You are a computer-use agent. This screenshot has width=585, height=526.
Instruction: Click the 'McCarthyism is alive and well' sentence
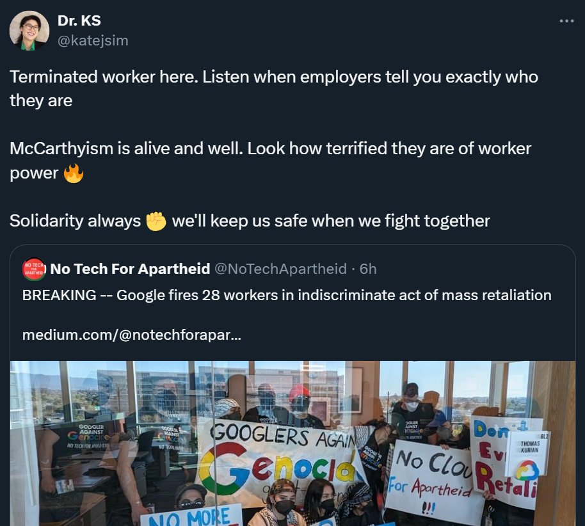tap(127, 148)
